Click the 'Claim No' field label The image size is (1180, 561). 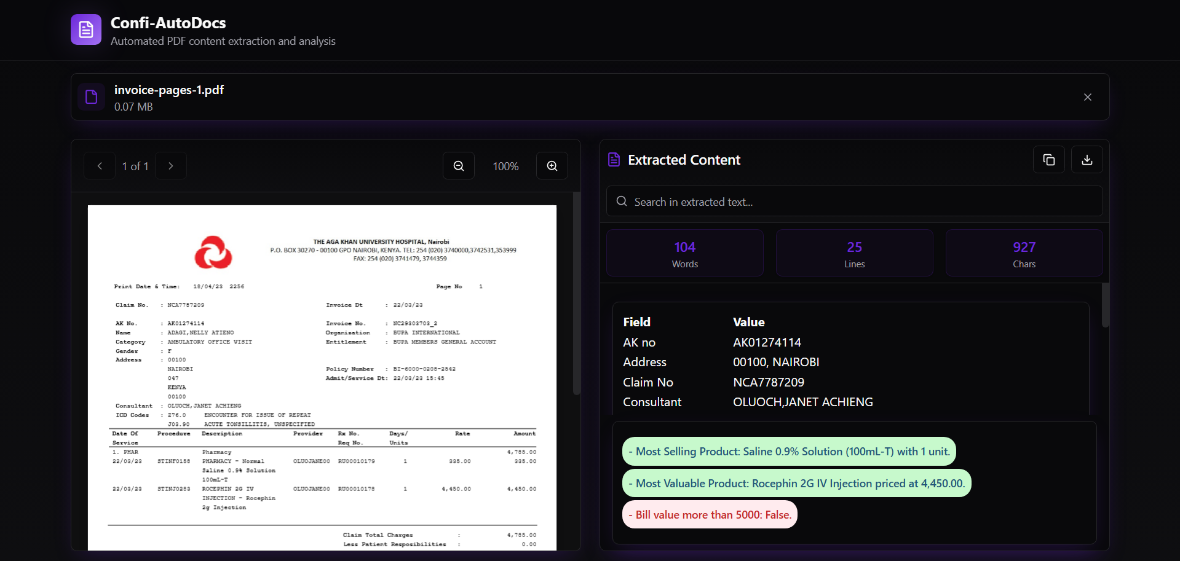click(648, 382)
